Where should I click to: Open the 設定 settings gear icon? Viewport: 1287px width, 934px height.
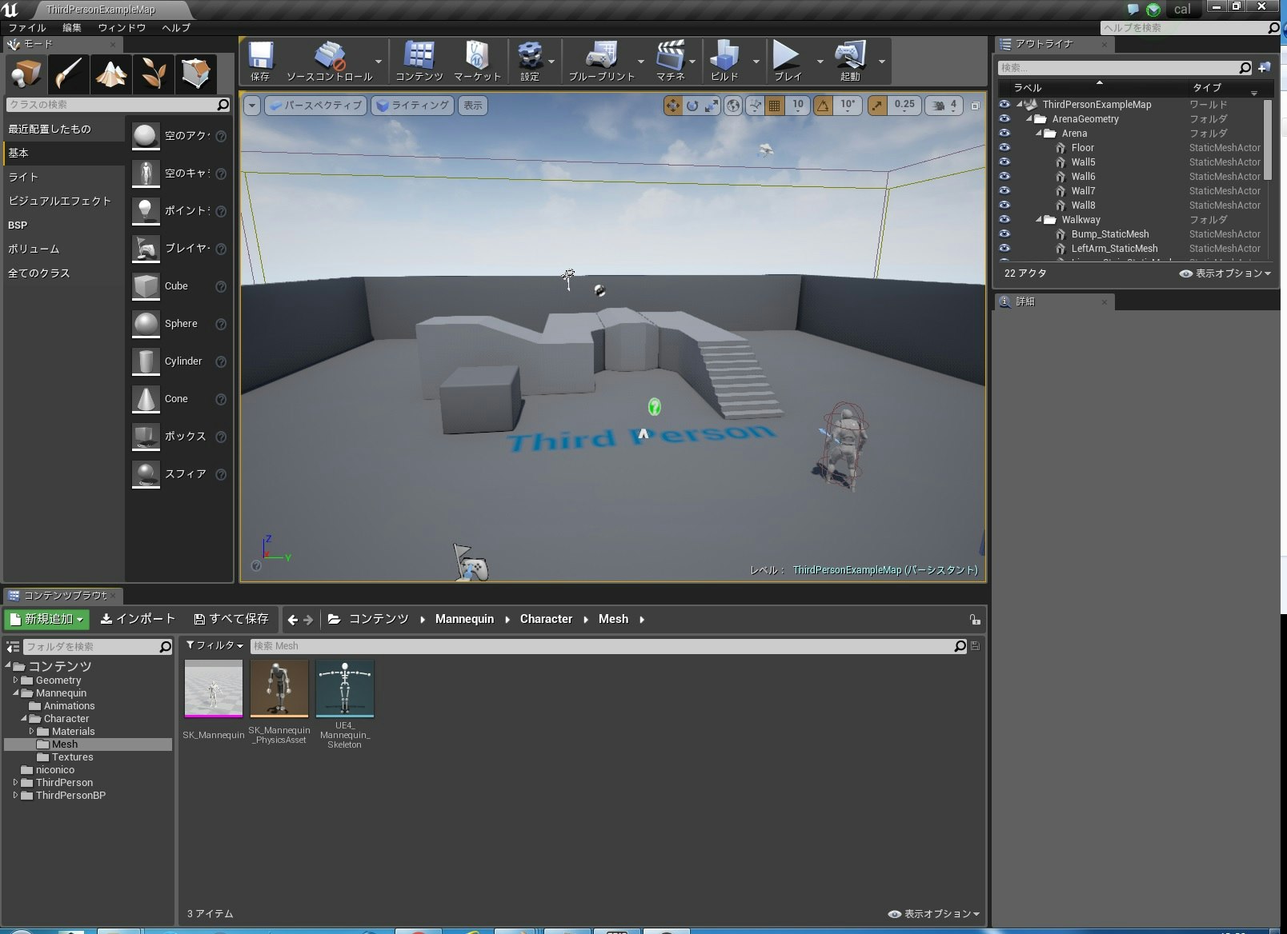tap(529, 61)
